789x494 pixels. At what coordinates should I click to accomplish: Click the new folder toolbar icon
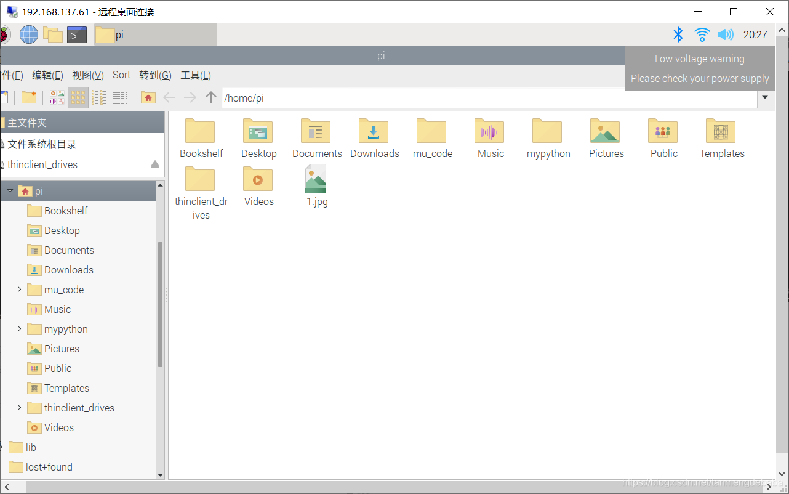[x=29, y=97]
